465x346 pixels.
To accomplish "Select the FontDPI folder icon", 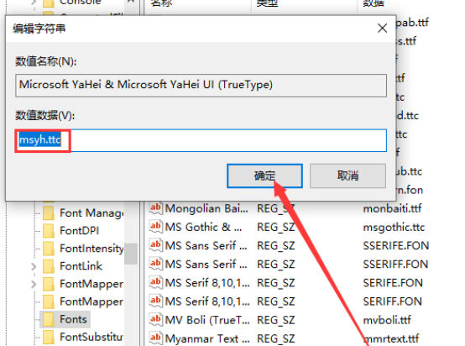I will pos(49,231).
